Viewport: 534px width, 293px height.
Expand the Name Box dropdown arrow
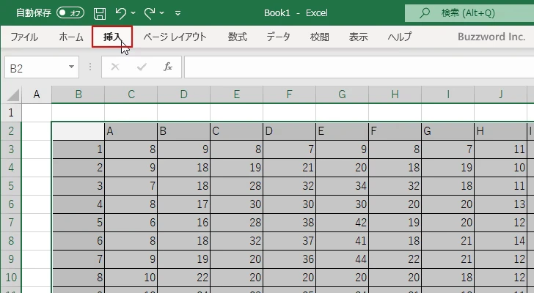pos(71,67)
